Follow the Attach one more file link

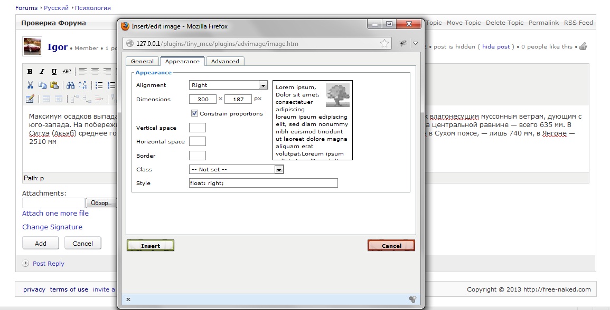[55, 214]
